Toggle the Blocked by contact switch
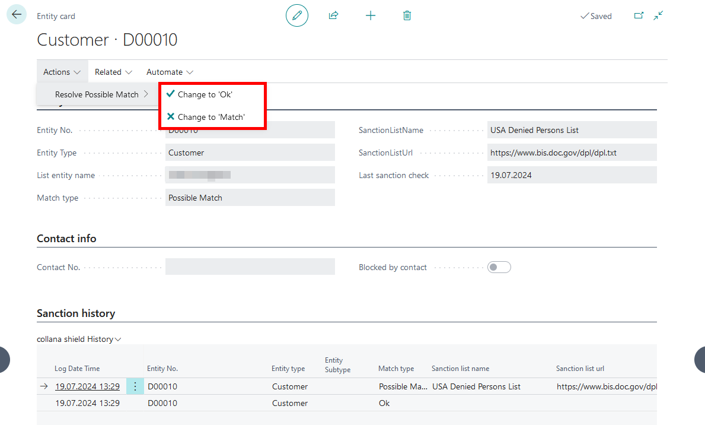This screenshot has height=425, width=705. point(499,268)
